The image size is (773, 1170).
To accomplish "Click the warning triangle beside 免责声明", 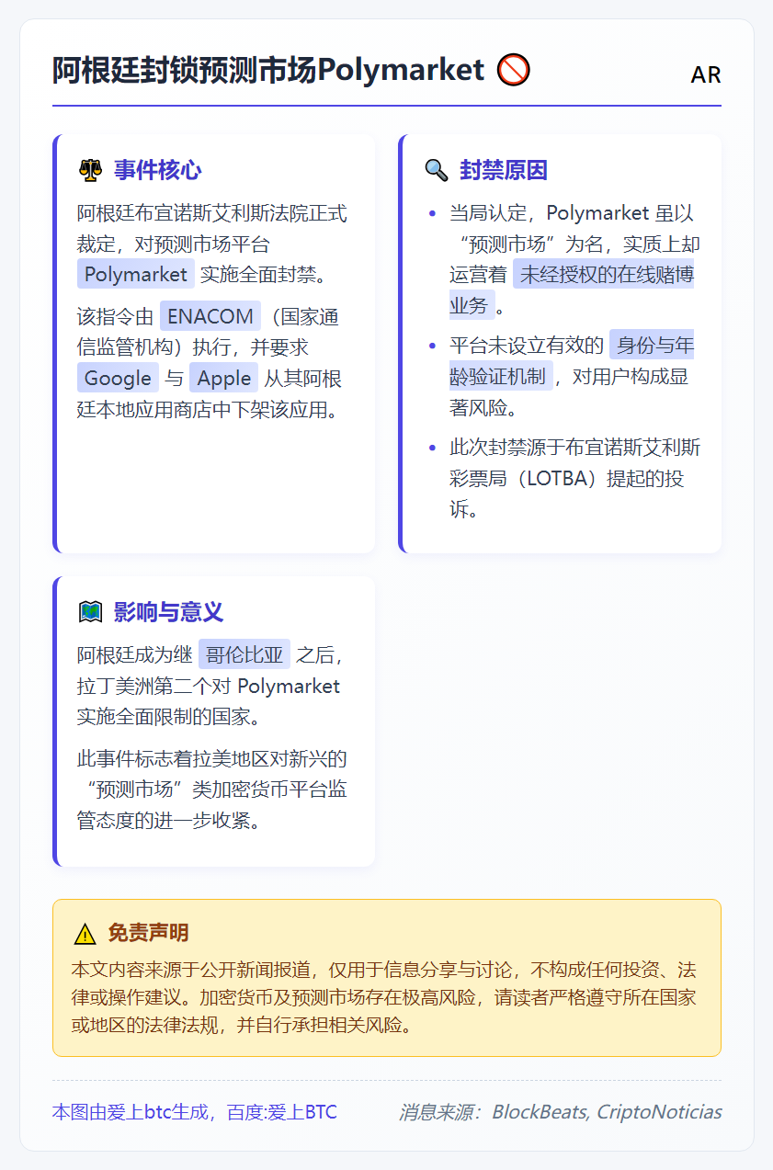I will [85, 934].
